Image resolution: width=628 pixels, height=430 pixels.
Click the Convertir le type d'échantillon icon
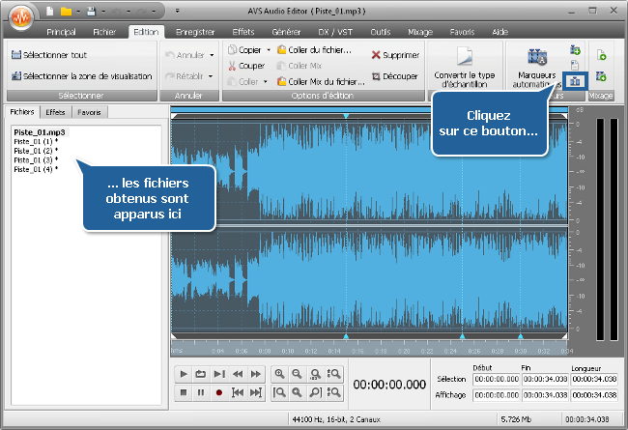coord(465,56)
